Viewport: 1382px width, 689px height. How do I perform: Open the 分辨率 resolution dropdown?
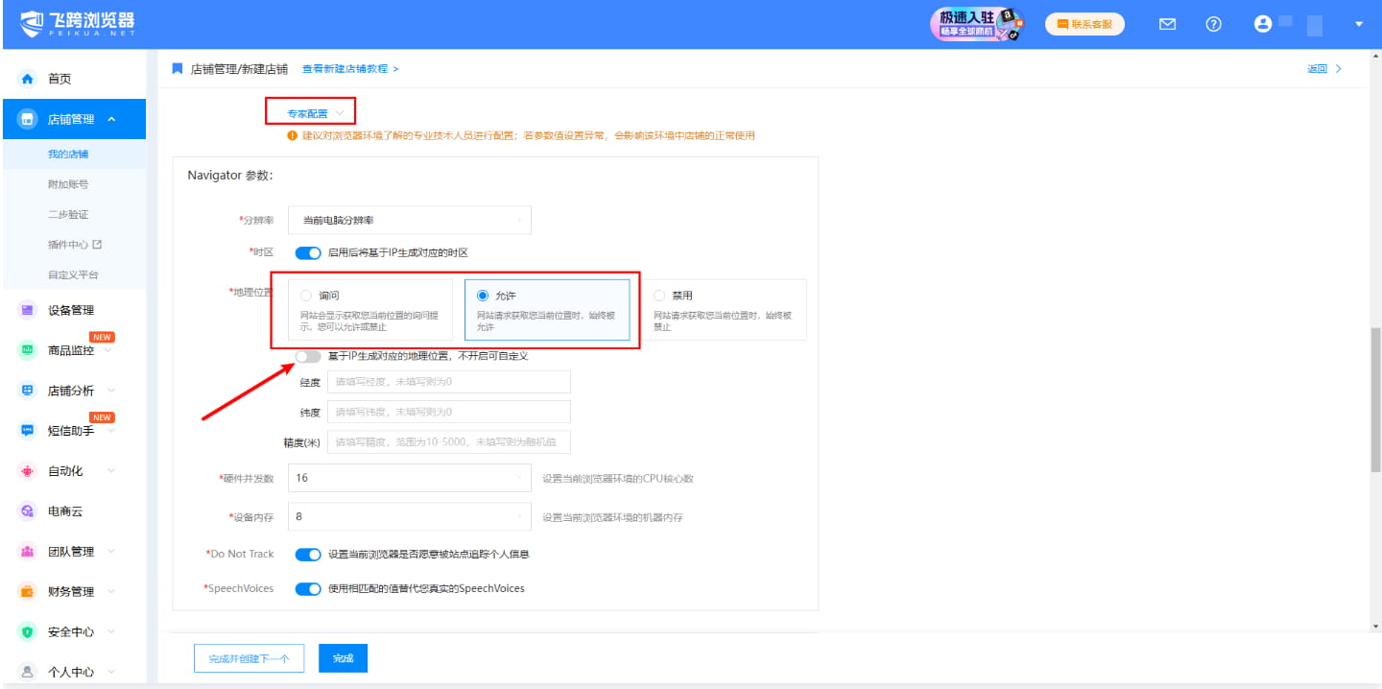click(409, 220)
